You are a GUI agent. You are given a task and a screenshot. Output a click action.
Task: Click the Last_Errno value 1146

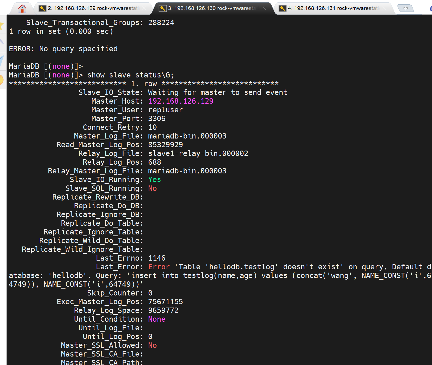point(157,258)
